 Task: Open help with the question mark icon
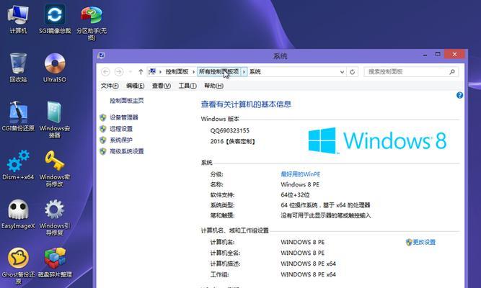coord(459,95)
